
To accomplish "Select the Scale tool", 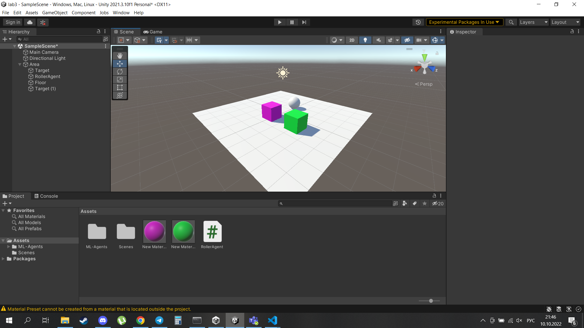I will [x=120, y=80].
